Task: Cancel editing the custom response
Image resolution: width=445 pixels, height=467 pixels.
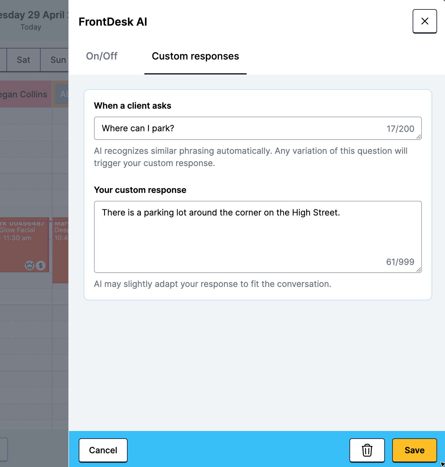Action: click(103, 450)
